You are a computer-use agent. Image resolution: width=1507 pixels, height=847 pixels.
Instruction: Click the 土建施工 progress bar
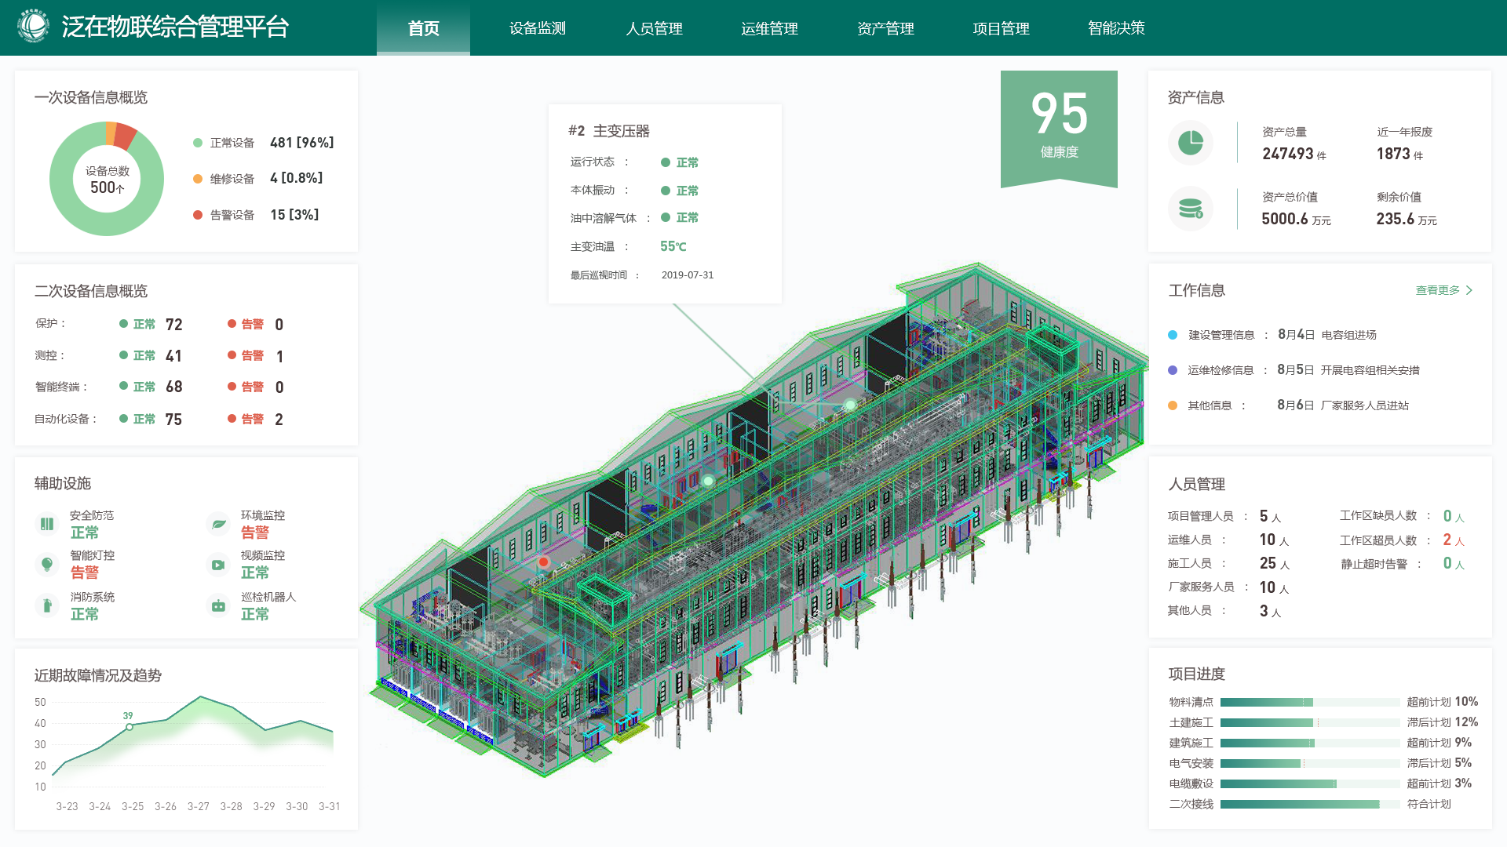coord(1309,722)
